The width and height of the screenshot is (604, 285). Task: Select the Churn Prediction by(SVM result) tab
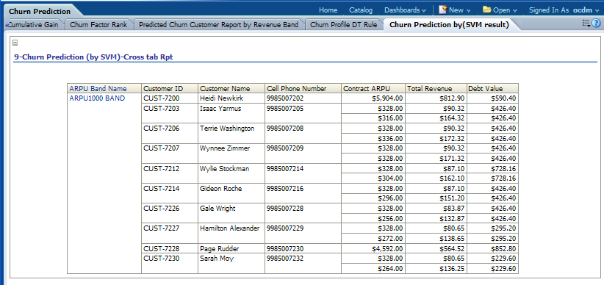pos(449,25)
